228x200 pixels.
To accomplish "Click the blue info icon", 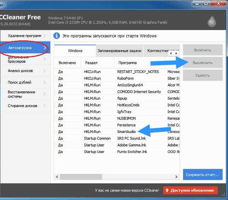I will click(x=57, y=36).
